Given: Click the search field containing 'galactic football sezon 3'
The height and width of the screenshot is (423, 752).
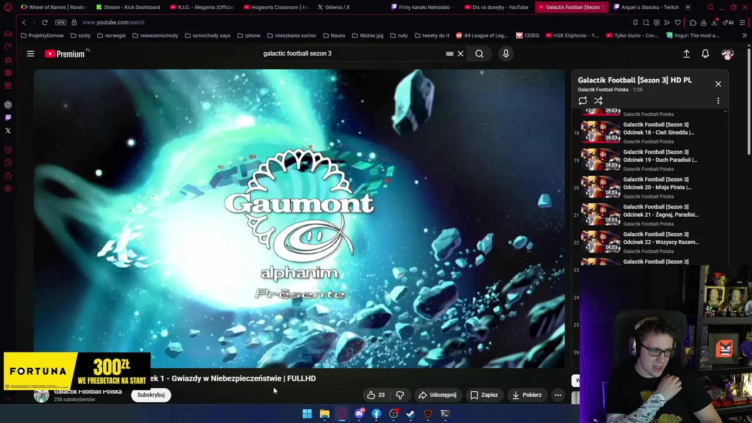Looking at the screenshot, I should 352,53.
